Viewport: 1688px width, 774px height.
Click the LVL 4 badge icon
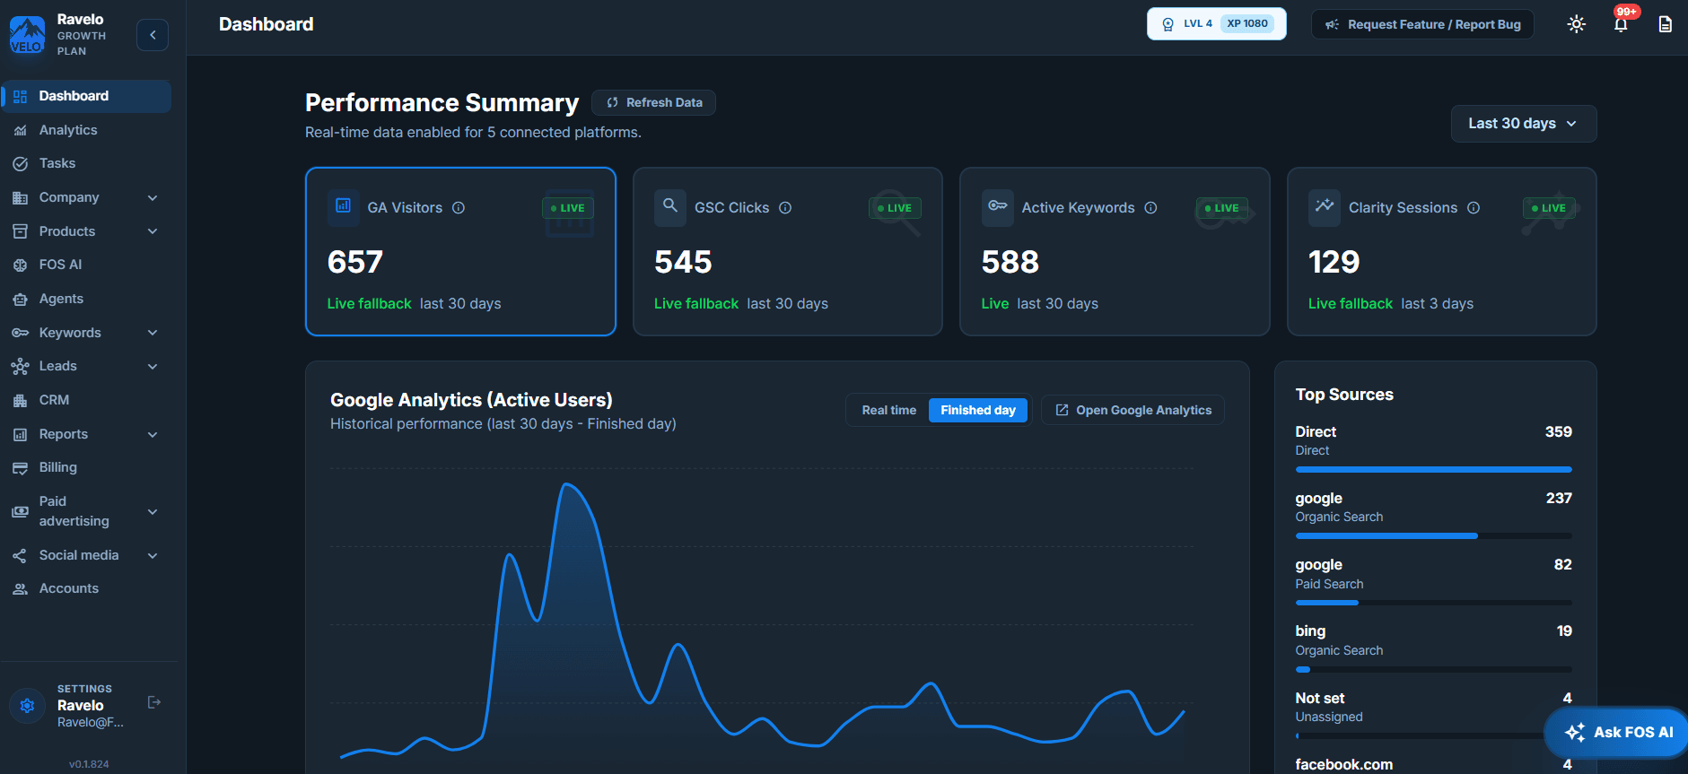[1168, 24]
